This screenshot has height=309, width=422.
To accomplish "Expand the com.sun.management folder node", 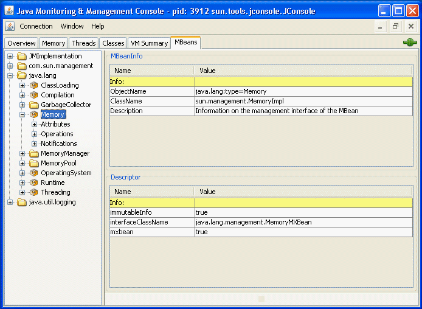I will point(10,66).
